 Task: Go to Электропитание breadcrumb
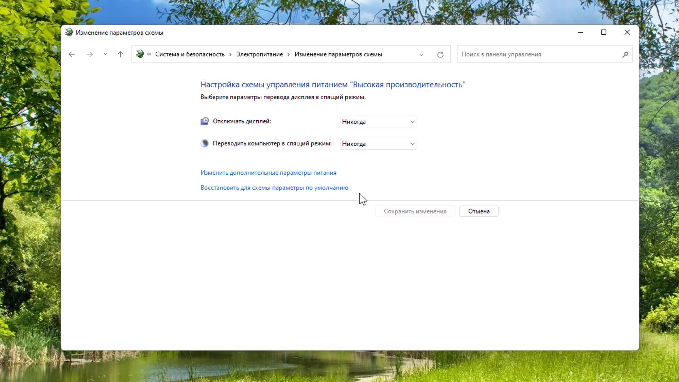259,54
